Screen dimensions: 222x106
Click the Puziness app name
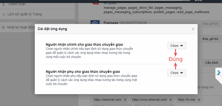(x=111, y=23)
